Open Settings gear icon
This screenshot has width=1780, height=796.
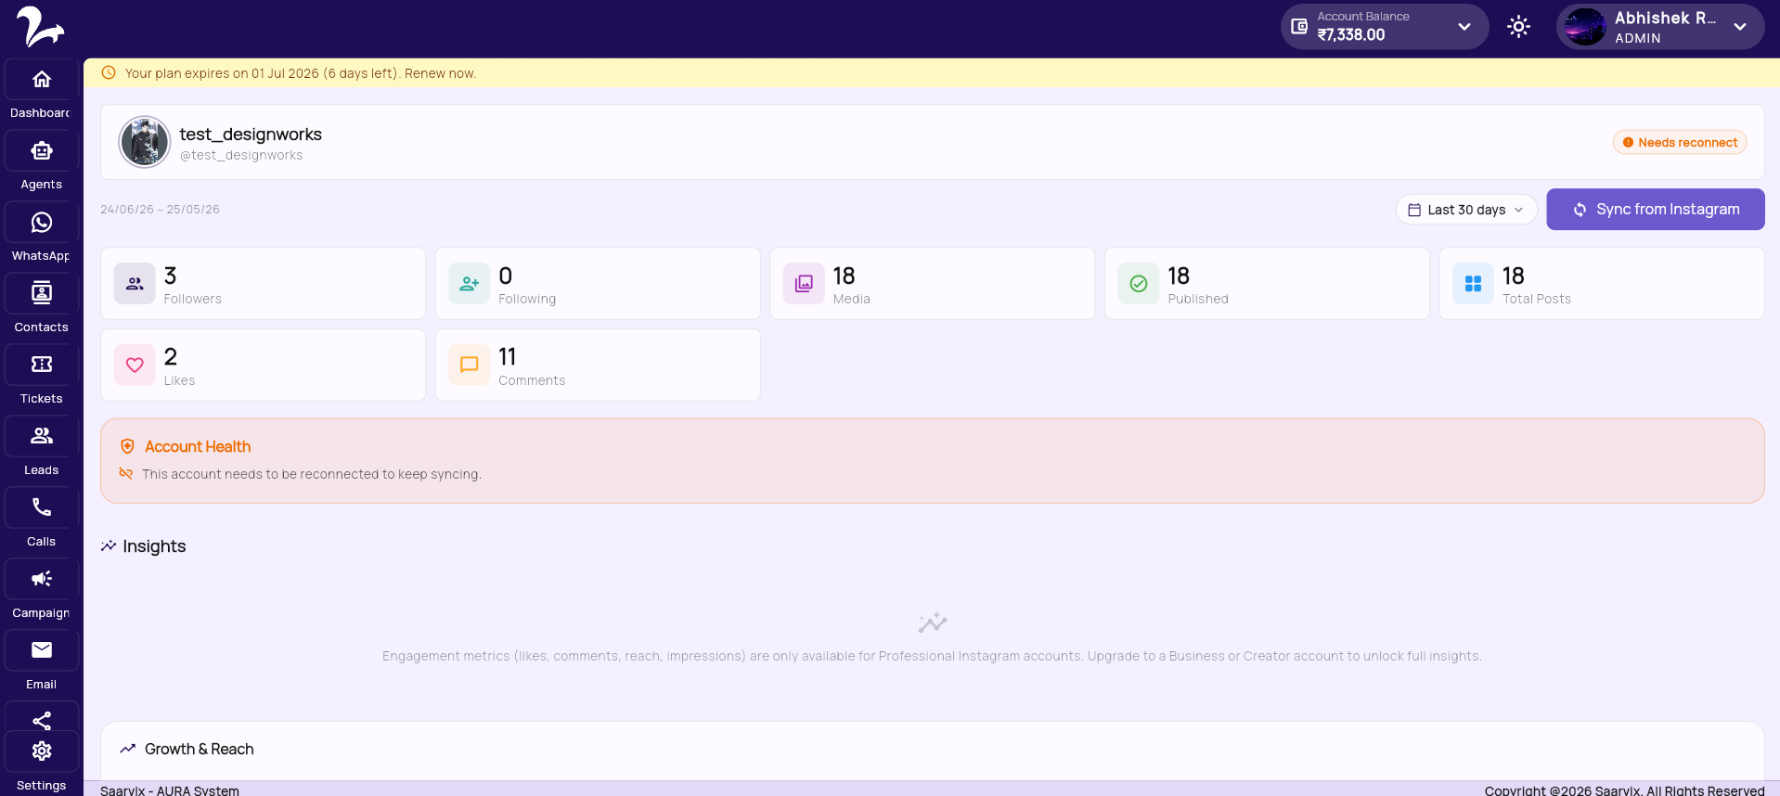(42, 751)
